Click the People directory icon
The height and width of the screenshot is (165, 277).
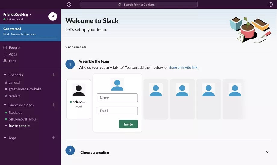(x=5, y=47)
